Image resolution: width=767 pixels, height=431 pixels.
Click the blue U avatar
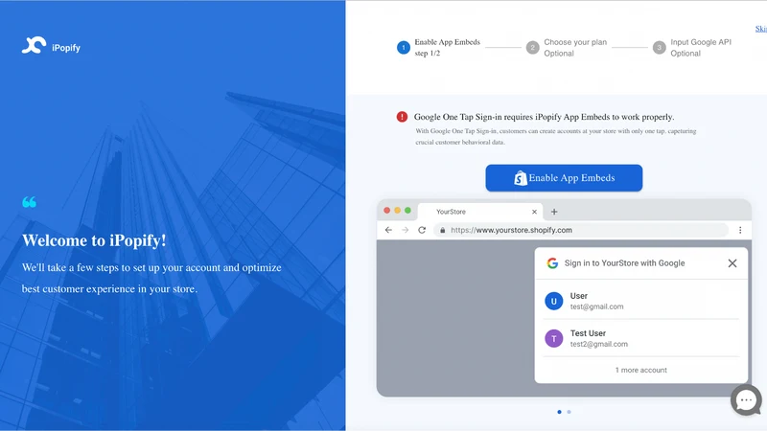point(554,301)
